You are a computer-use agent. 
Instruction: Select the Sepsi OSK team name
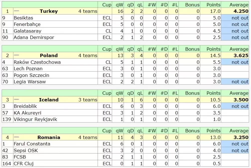pos(26,151)
